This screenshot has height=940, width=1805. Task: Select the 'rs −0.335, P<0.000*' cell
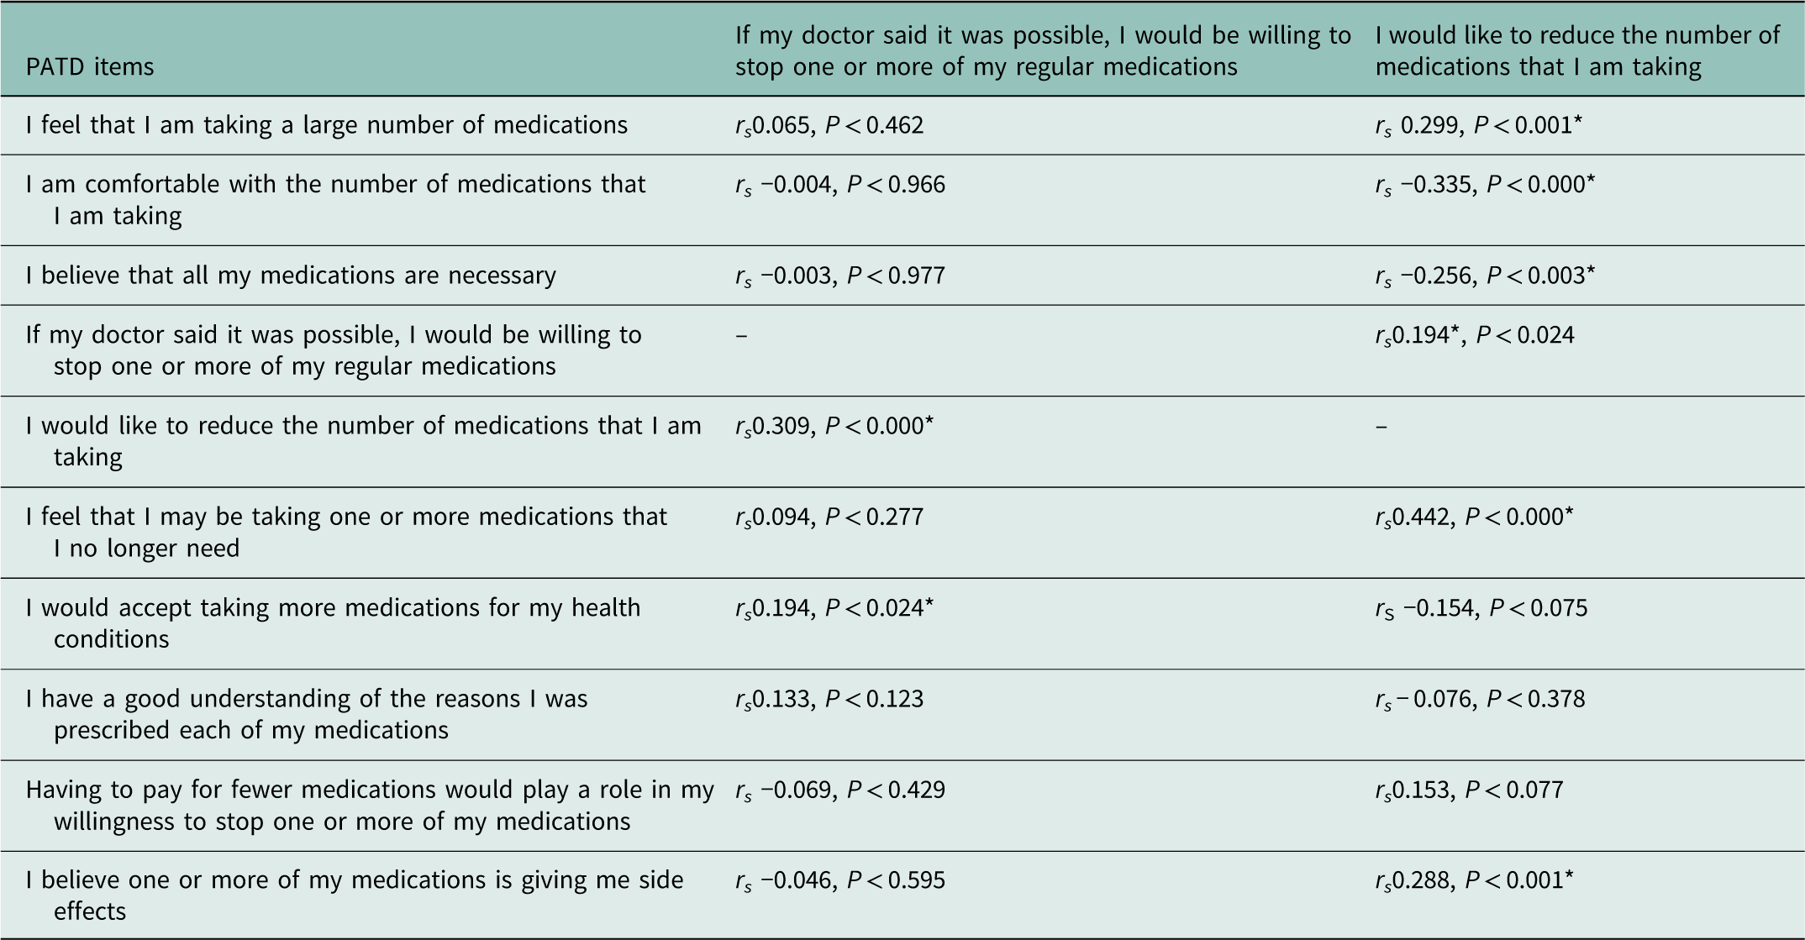1484,185
